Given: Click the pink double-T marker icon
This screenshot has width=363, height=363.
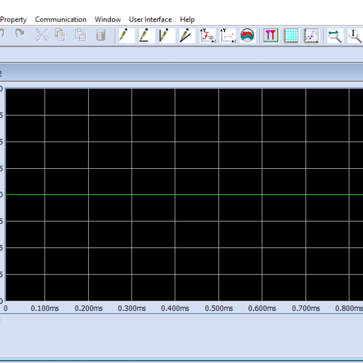Looking at the screenshot, I should click(270, 35).
